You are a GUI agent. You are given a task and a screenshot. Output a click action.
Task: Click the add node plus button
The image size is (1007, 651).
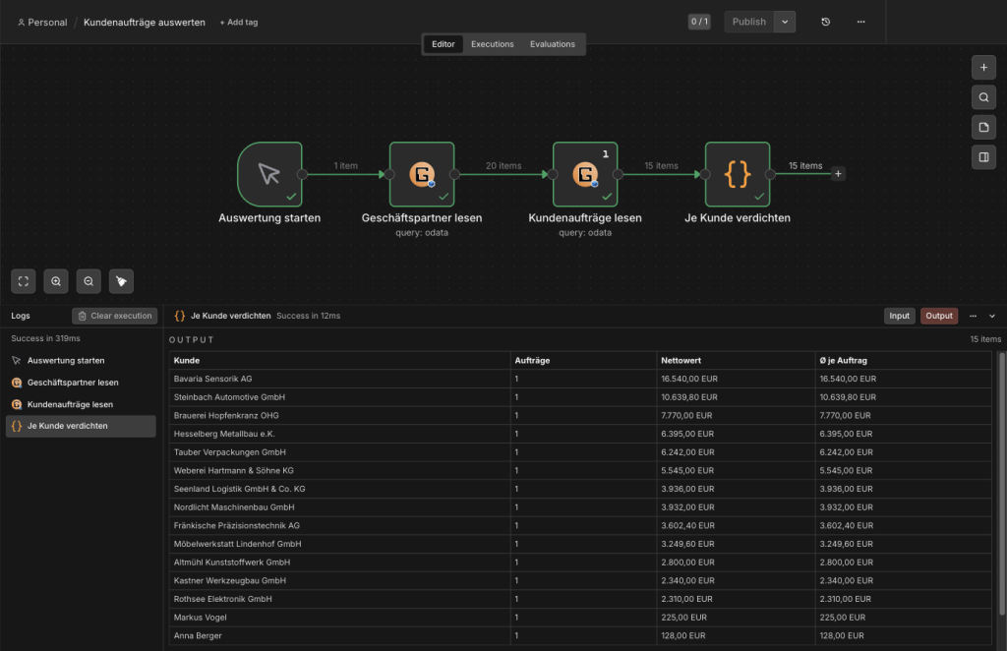(x=983, y=68)
